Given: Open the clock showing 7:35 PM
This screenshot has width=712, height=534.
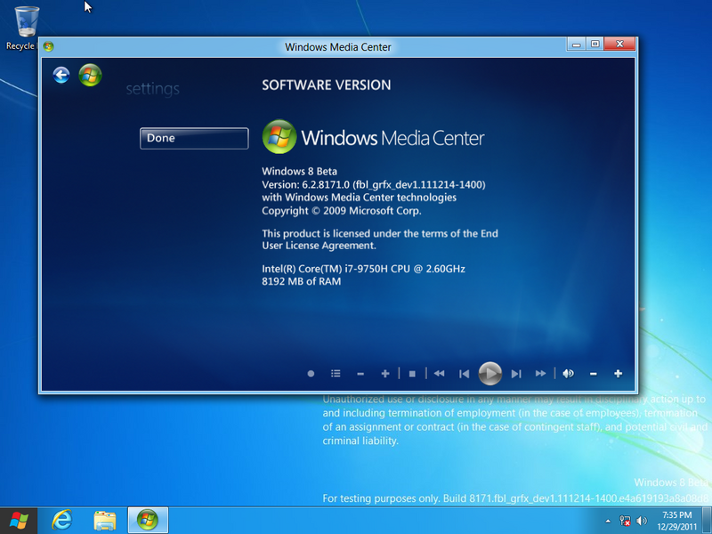Looking at the screenshot, I should [676, 521].
